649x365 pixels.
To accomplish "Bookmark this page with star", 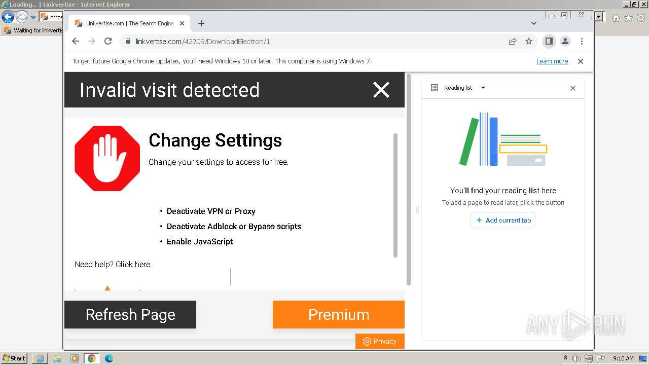I will [529, 42].
